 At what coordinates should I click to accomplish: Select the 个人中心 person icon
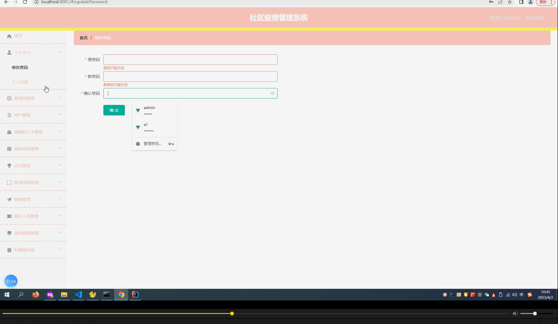tap(9, 52)
